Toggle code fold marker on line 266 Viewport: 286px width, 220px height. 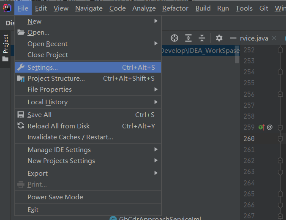point(281,205)
